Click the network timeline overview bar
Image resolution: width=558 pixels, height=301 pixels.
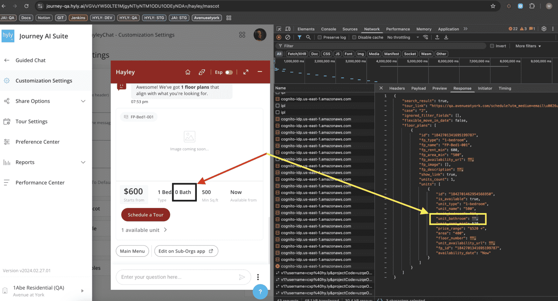pos(415,70)
